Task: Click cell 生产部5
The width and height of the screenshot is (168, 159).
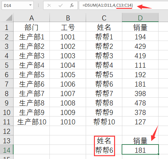Action: pos(32,74)
